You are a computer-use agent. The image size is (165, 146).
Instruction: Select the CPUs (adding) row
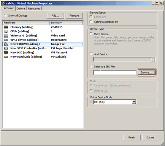pos(43,31)
